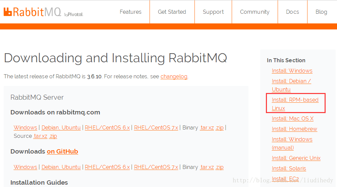Screen dimensions: 337x187
Task: Click RHEL/CentOS 6.x under Downloads on GitHub
Action: (107, 167)
